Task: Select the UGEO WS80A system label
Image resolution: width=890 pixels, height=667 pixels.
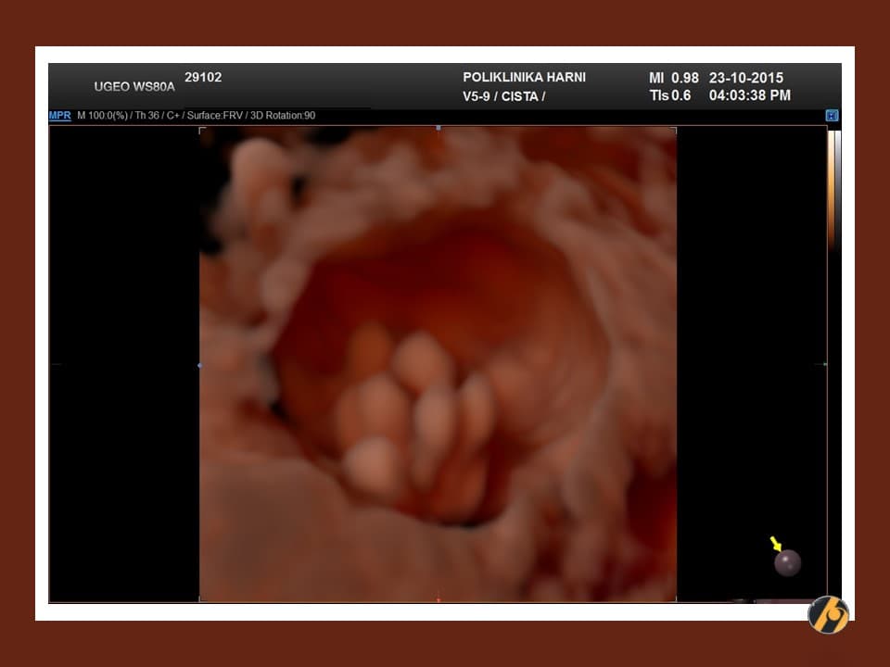Action: coord(132,87)
